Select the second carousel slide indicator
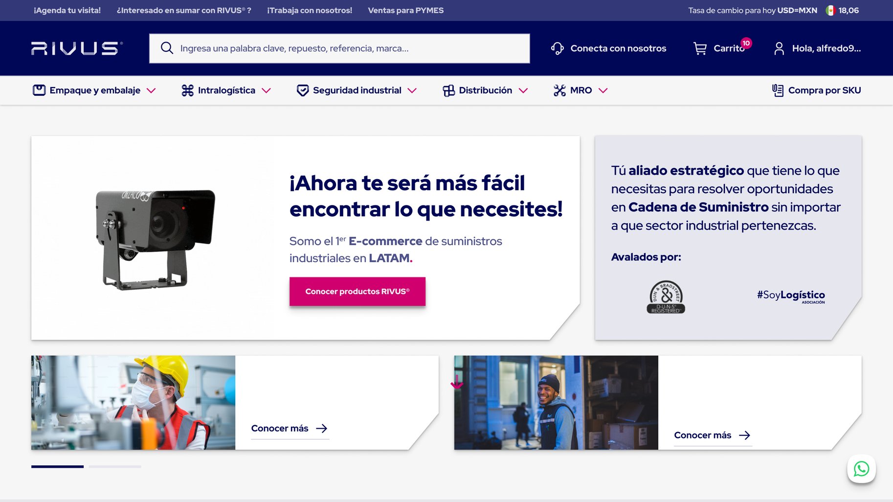The image size is (893, 502). pyautogui.click(x=115, y=467)
